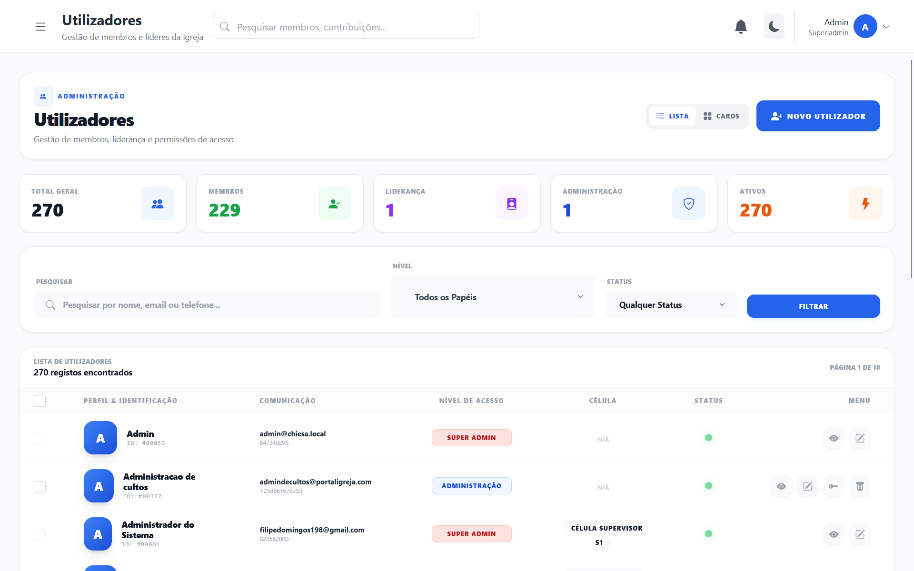914x571 pixels.
Task: Edit Administracao de cultos via pencil icon
Action: [x=807, y=486]
